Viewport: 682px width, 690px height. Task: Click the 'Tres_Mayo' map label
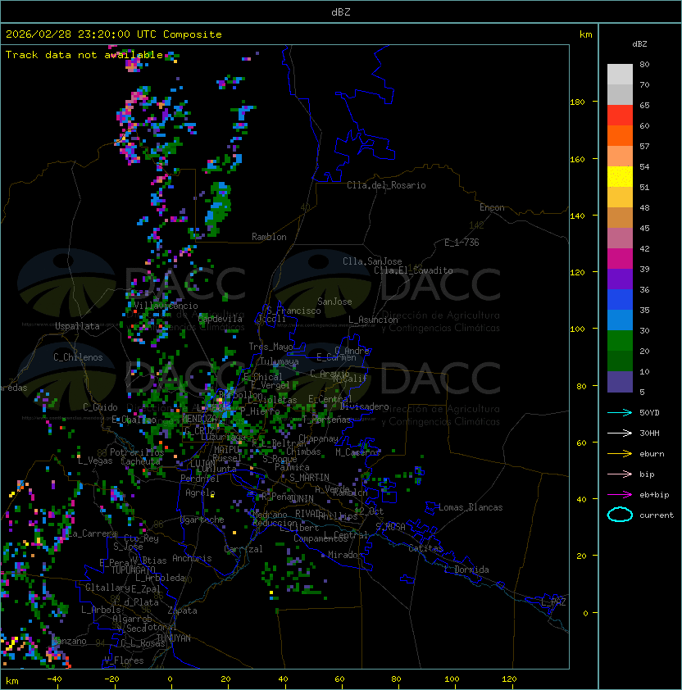pyautogui.click(x=271, y=347)
